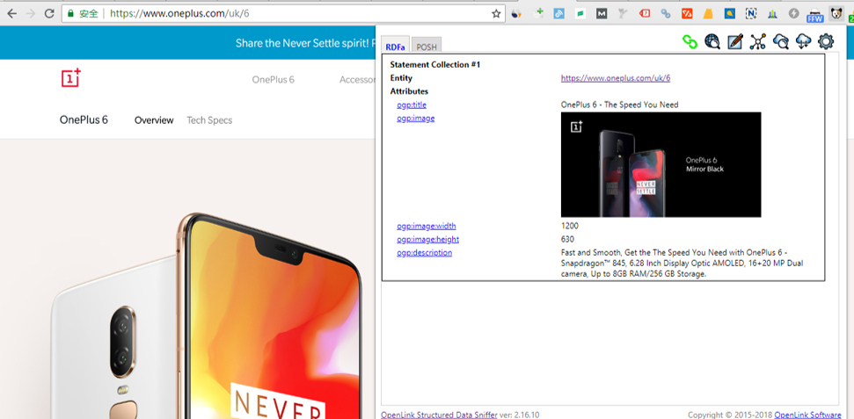854x419 pixels.
Task: Click the OpenLink Structured Data Sniffer link
Action: pyautogui.click(x=439, y=414)
